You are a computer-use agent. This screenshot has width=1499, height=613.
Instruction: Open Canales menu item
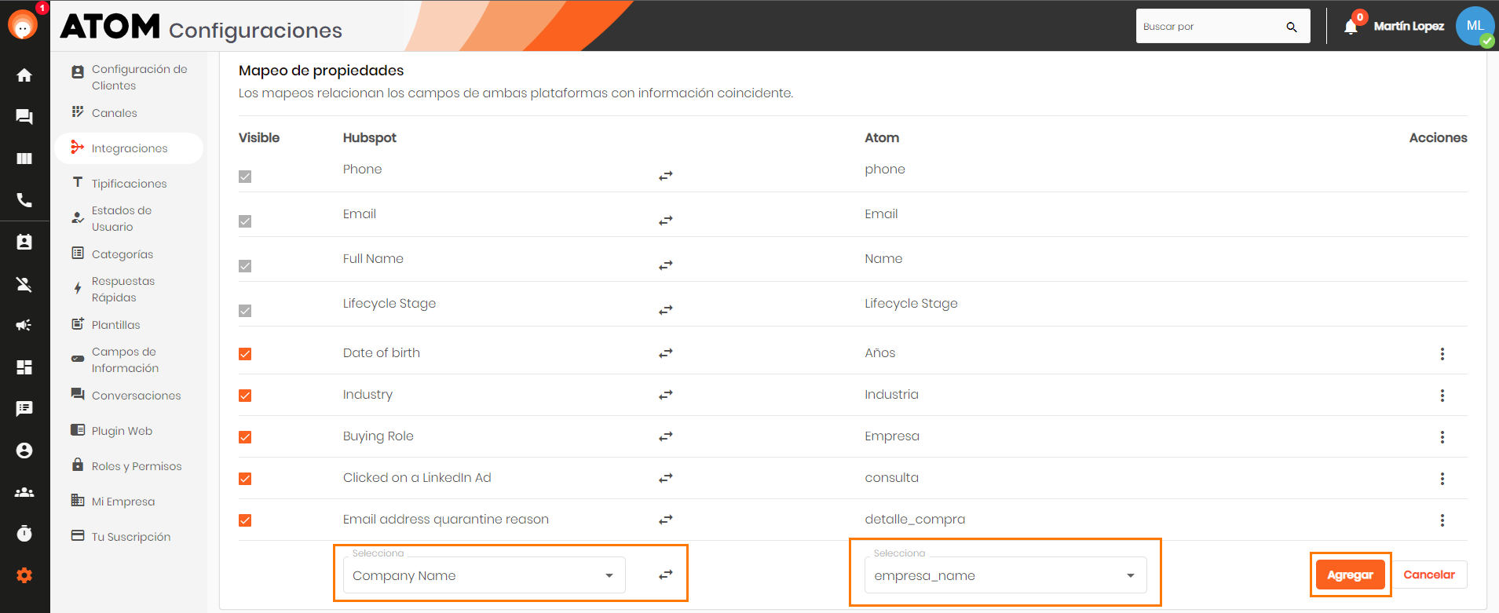click(x=129, y=113)
